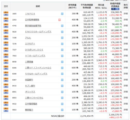
Task: Buy more オリックス shares
Action: (6, 91)
